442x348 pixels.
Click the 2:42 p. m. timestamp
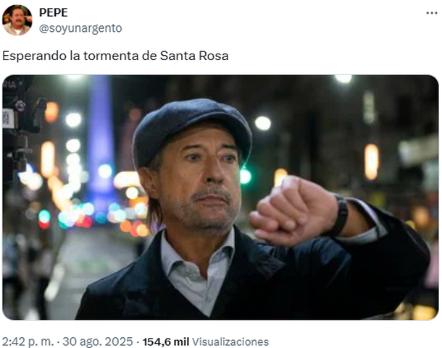point(28,341)
